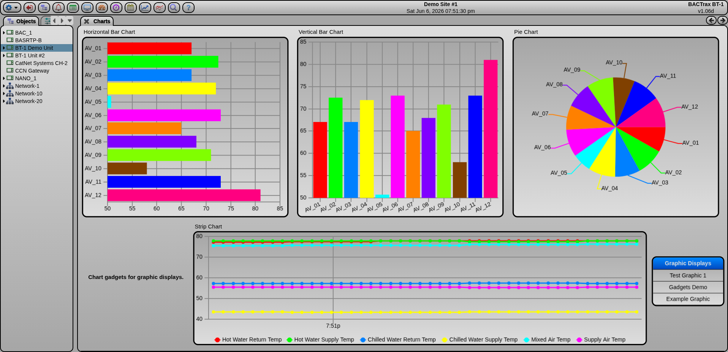Go forward with the right arrow button
Image resolution: width=728 pixels, height=352 pixels.
[722, 21]
